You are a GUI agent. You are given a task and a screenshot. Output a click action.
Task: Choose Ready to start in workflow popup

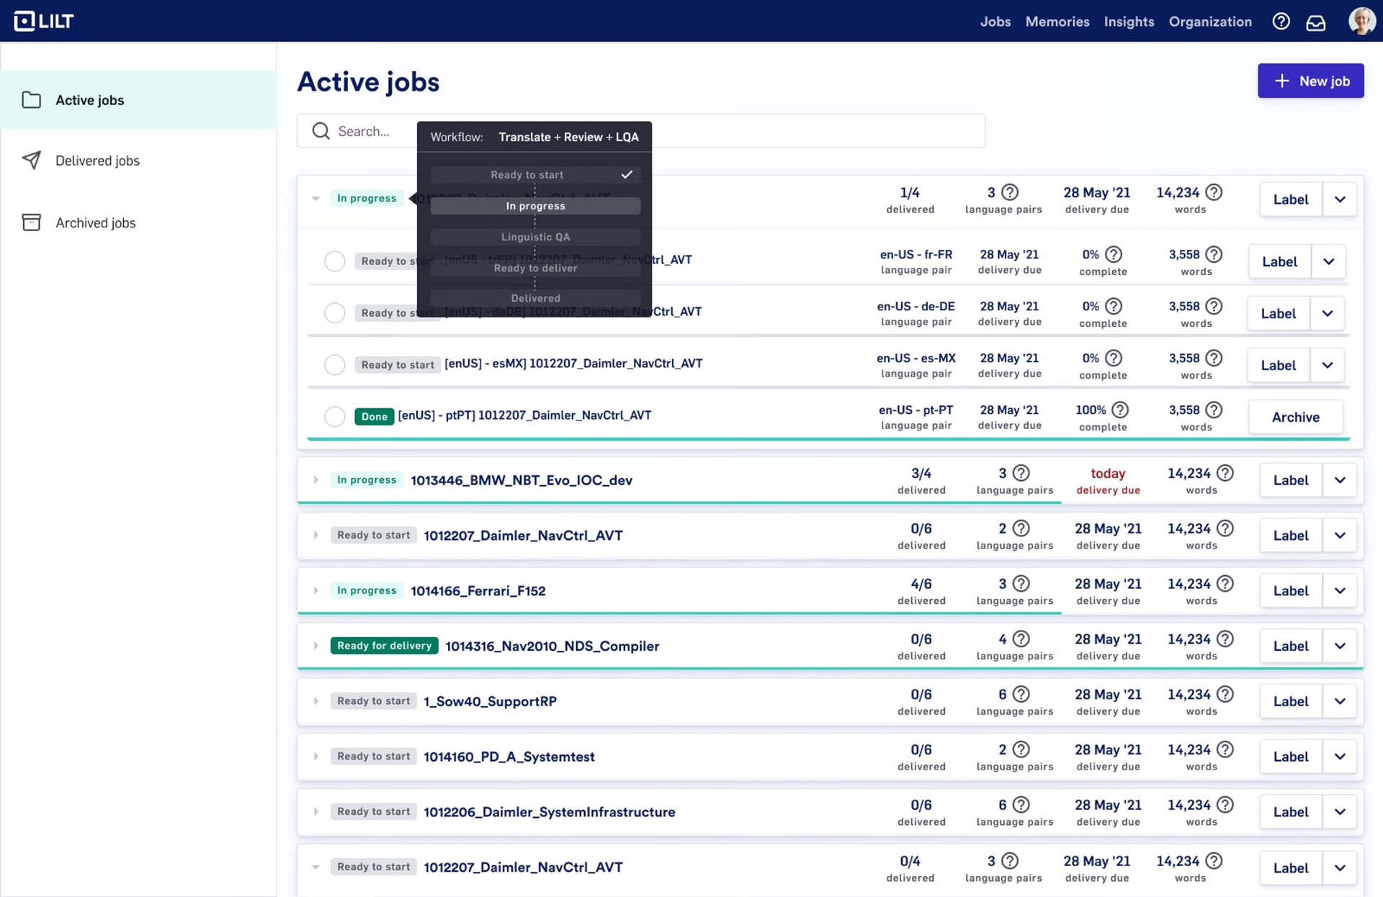click(x=535, y=175)
